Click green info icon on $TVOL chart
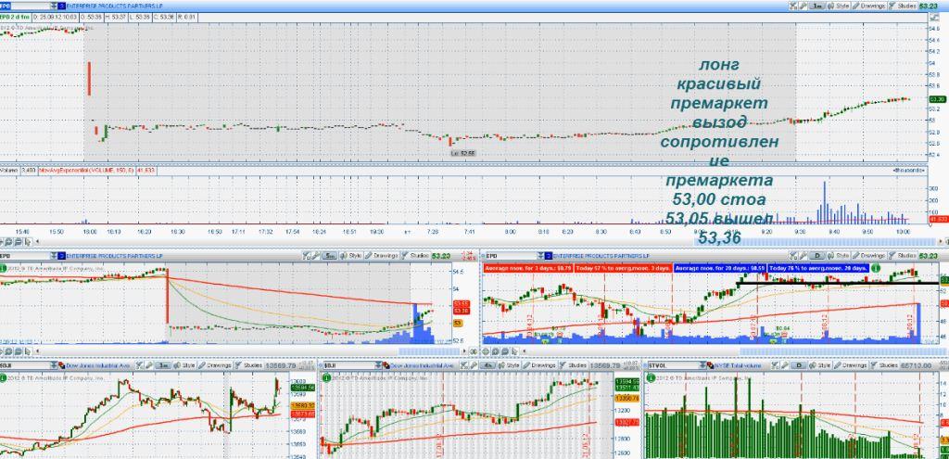 651,377
